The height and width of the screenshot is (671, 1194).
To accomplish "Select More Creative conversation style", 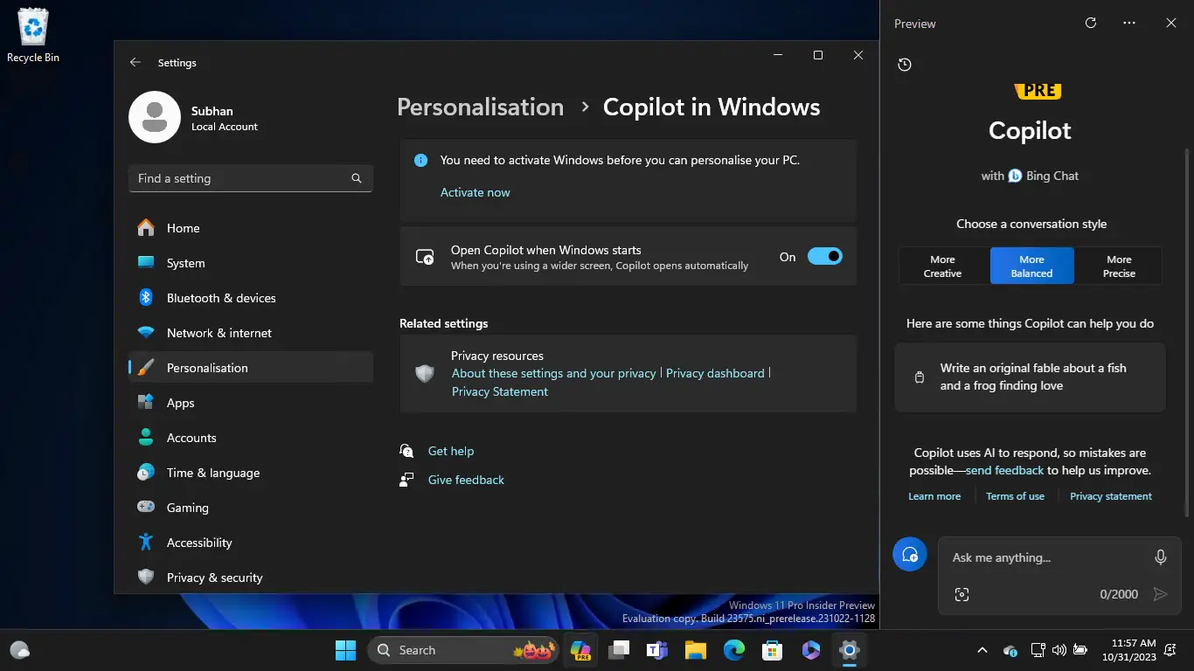I will pyautogui.click(x=943, y=266).
